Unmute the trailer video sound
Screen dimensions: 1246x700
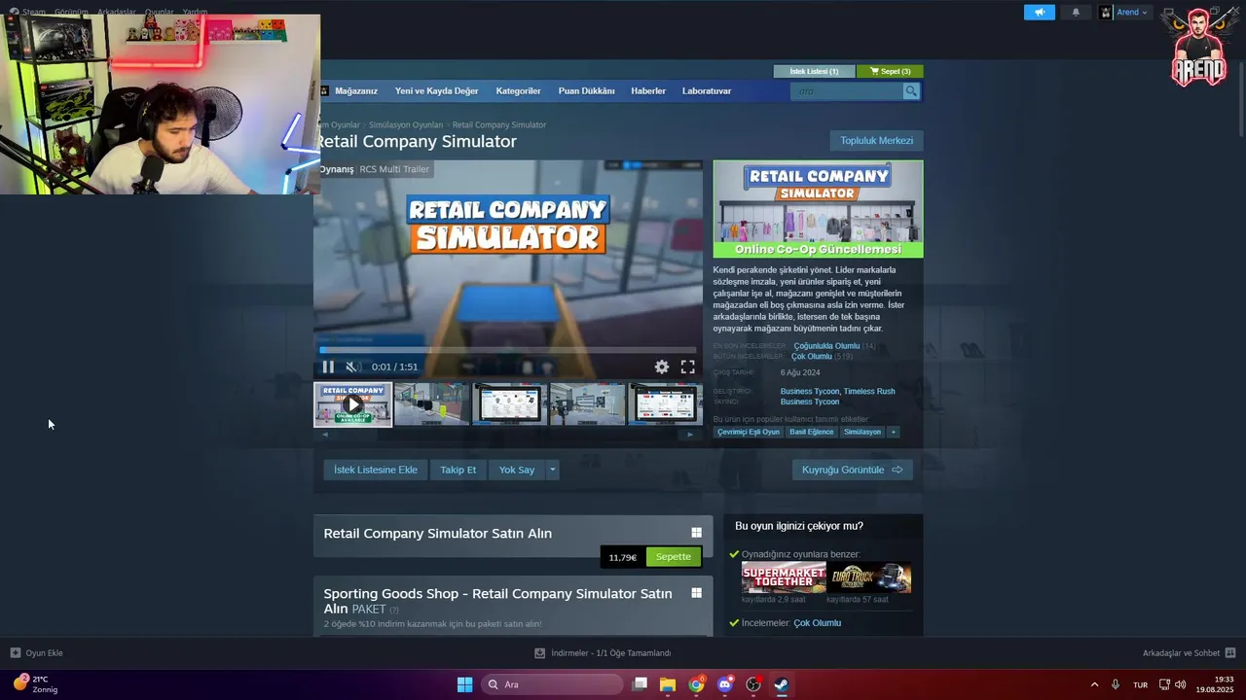pyautogui.click(x=353, y=367)
